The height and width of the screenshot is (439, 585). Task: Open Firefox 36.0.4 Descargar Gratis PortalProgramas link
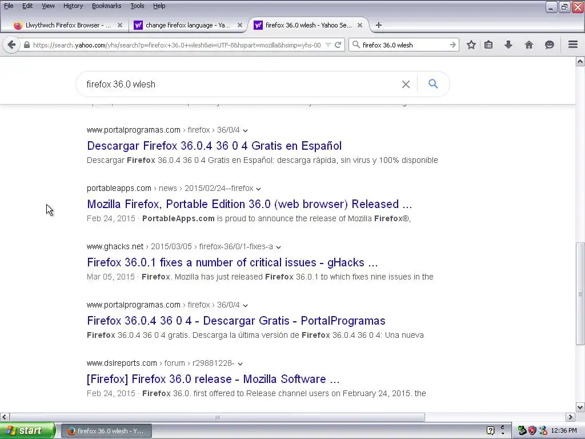[236, 320]
